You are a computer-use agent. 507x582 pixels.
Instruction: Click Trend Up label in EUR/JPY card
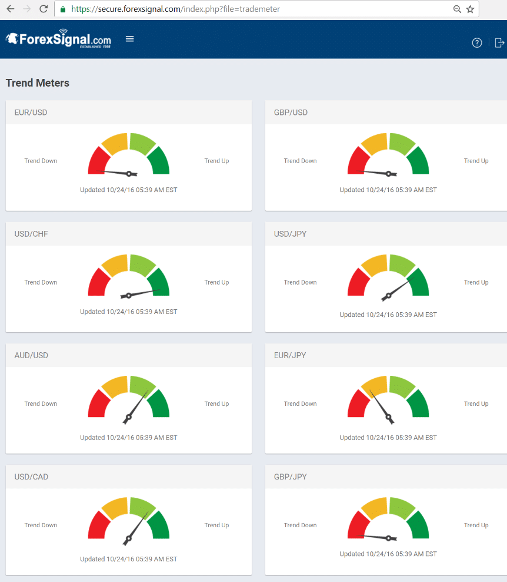476,404
